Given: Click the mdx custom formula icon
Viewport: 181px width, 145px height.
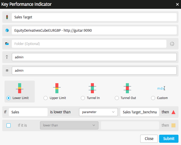Looking at the screenshot, I should click(161, 88).
